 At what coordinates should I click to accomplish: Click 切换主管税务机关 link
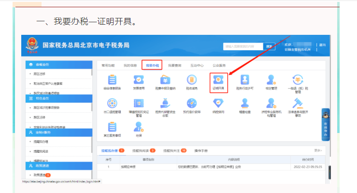click(298, 49)
